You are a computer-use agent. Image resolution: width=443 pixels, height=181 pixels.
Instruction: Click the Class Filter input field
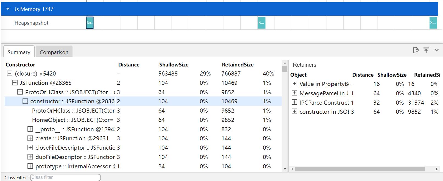tap(65, 177)
